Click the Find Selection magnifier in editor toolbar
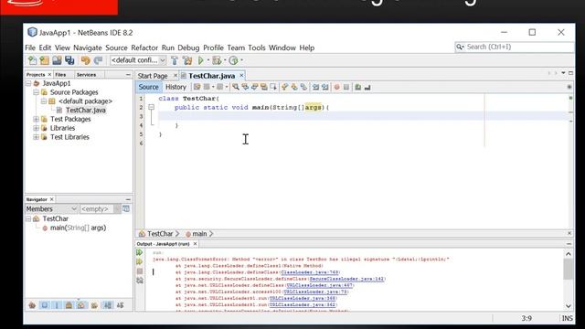This screenshot has width=585, height=329. click(236, 87)
